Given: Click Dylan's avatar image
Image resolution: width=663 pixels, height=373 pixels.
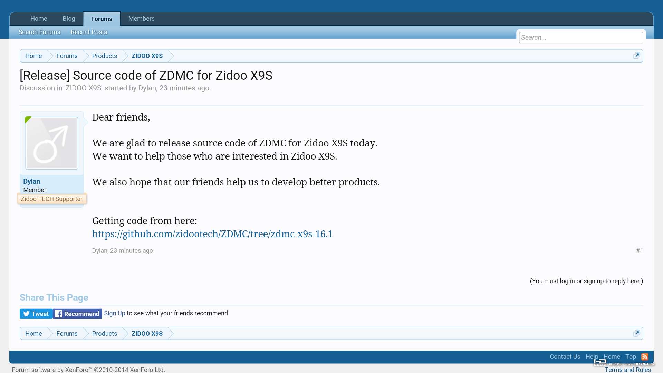Looking at the screenshot, I should pos(52,143).
